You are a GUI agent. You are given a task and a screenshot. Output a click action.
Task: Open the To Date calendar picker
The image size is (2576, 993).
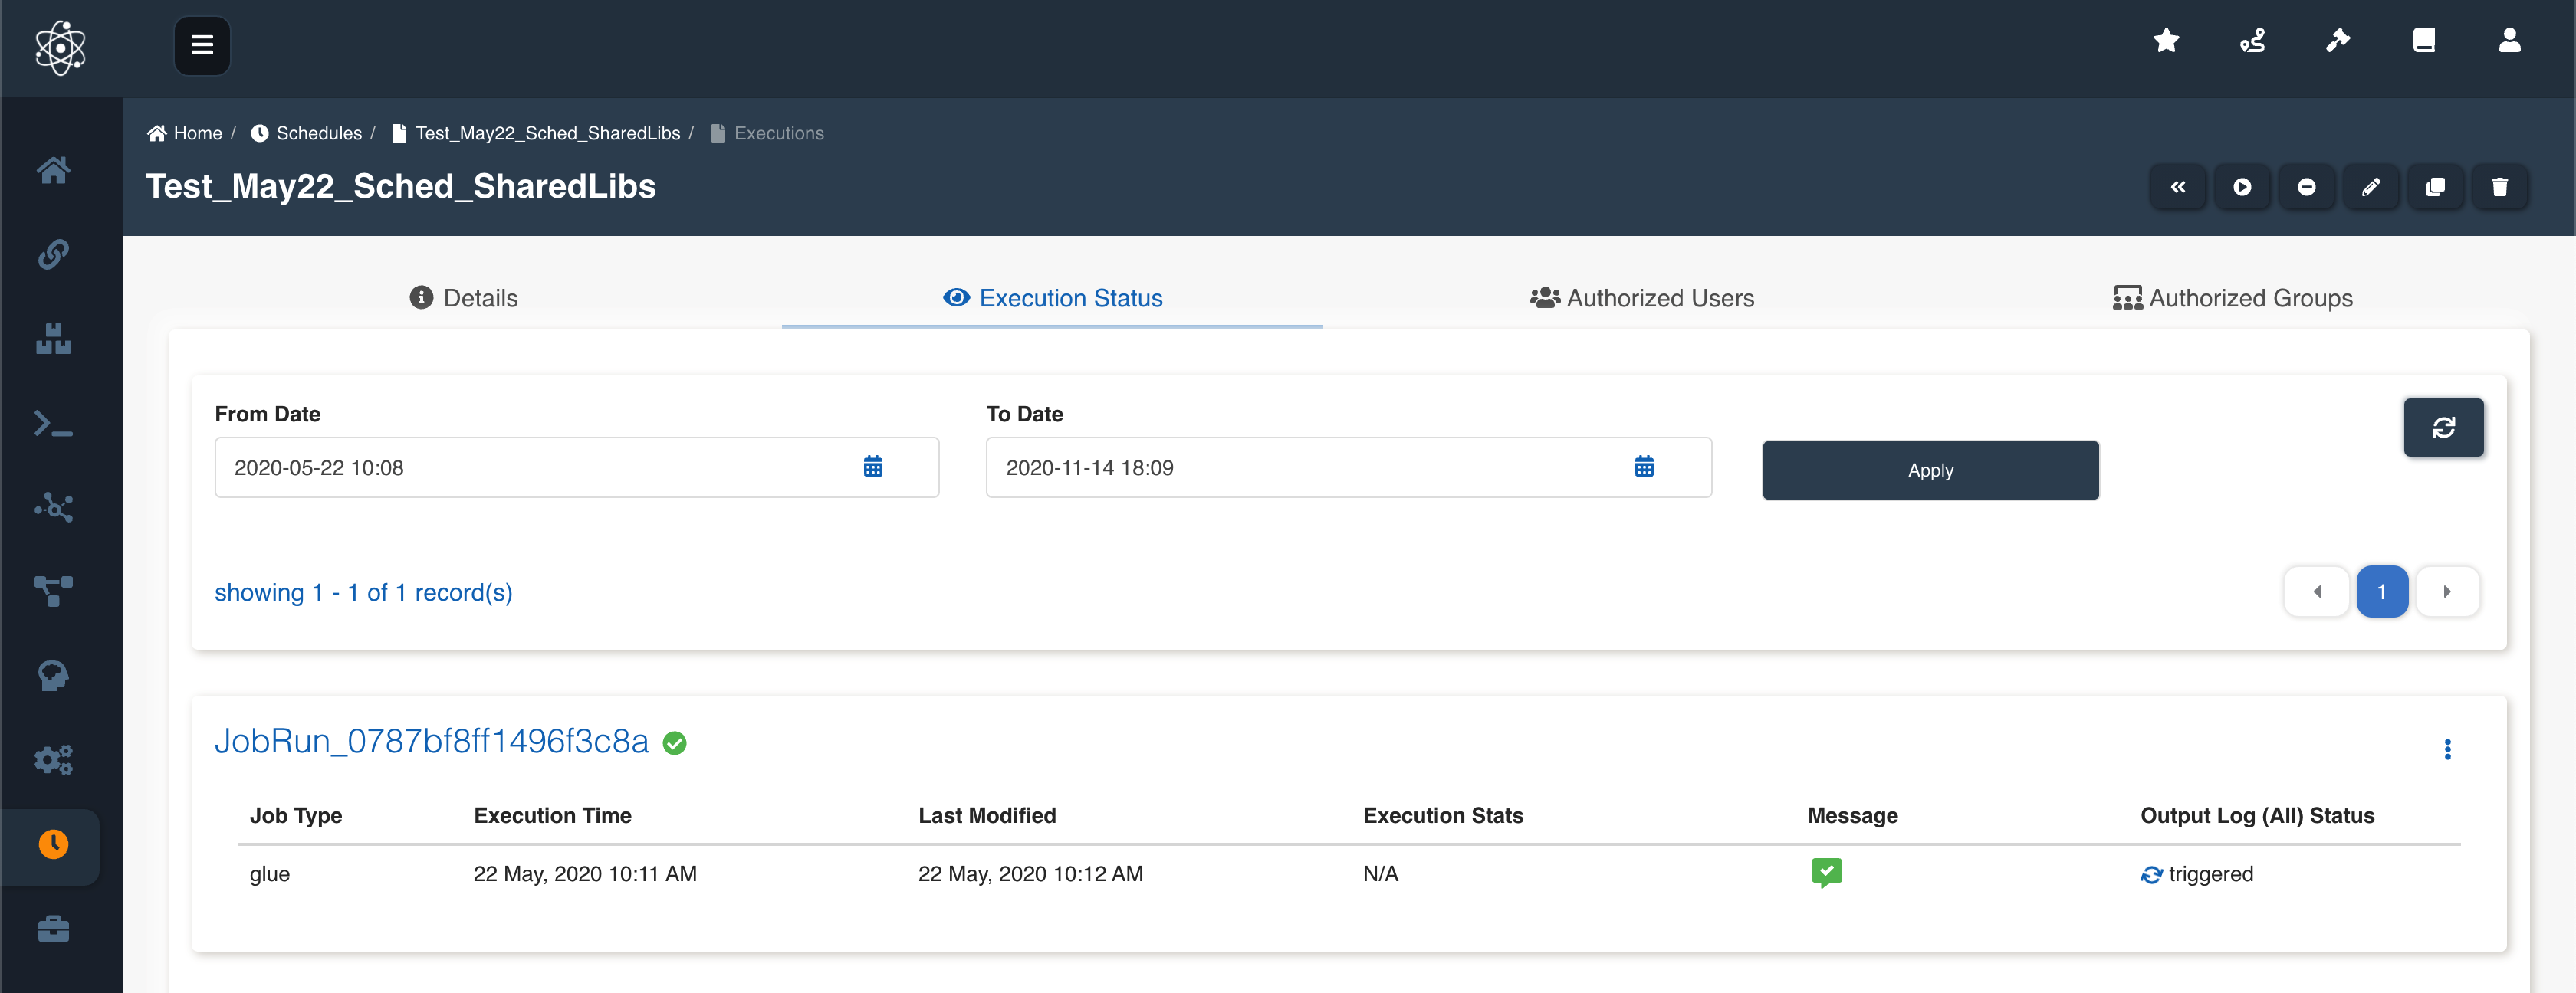[1645, 466]
